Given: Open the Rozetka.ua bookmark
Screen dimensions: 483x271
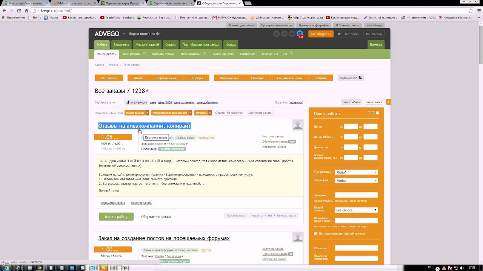Looking at the screenshot, I should click(154, 17).
